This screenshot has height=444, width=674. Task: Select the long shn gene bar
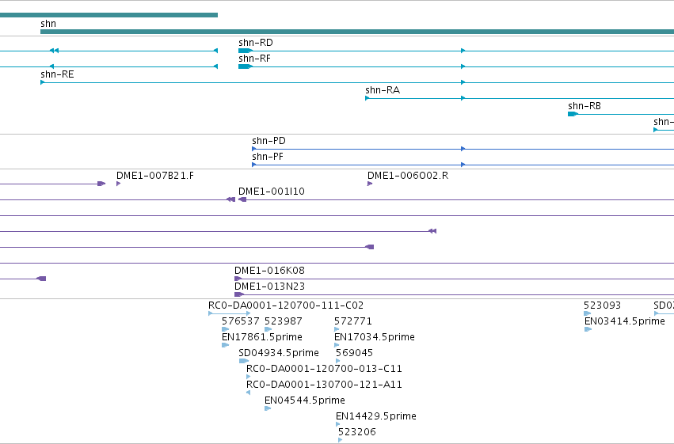357,32
